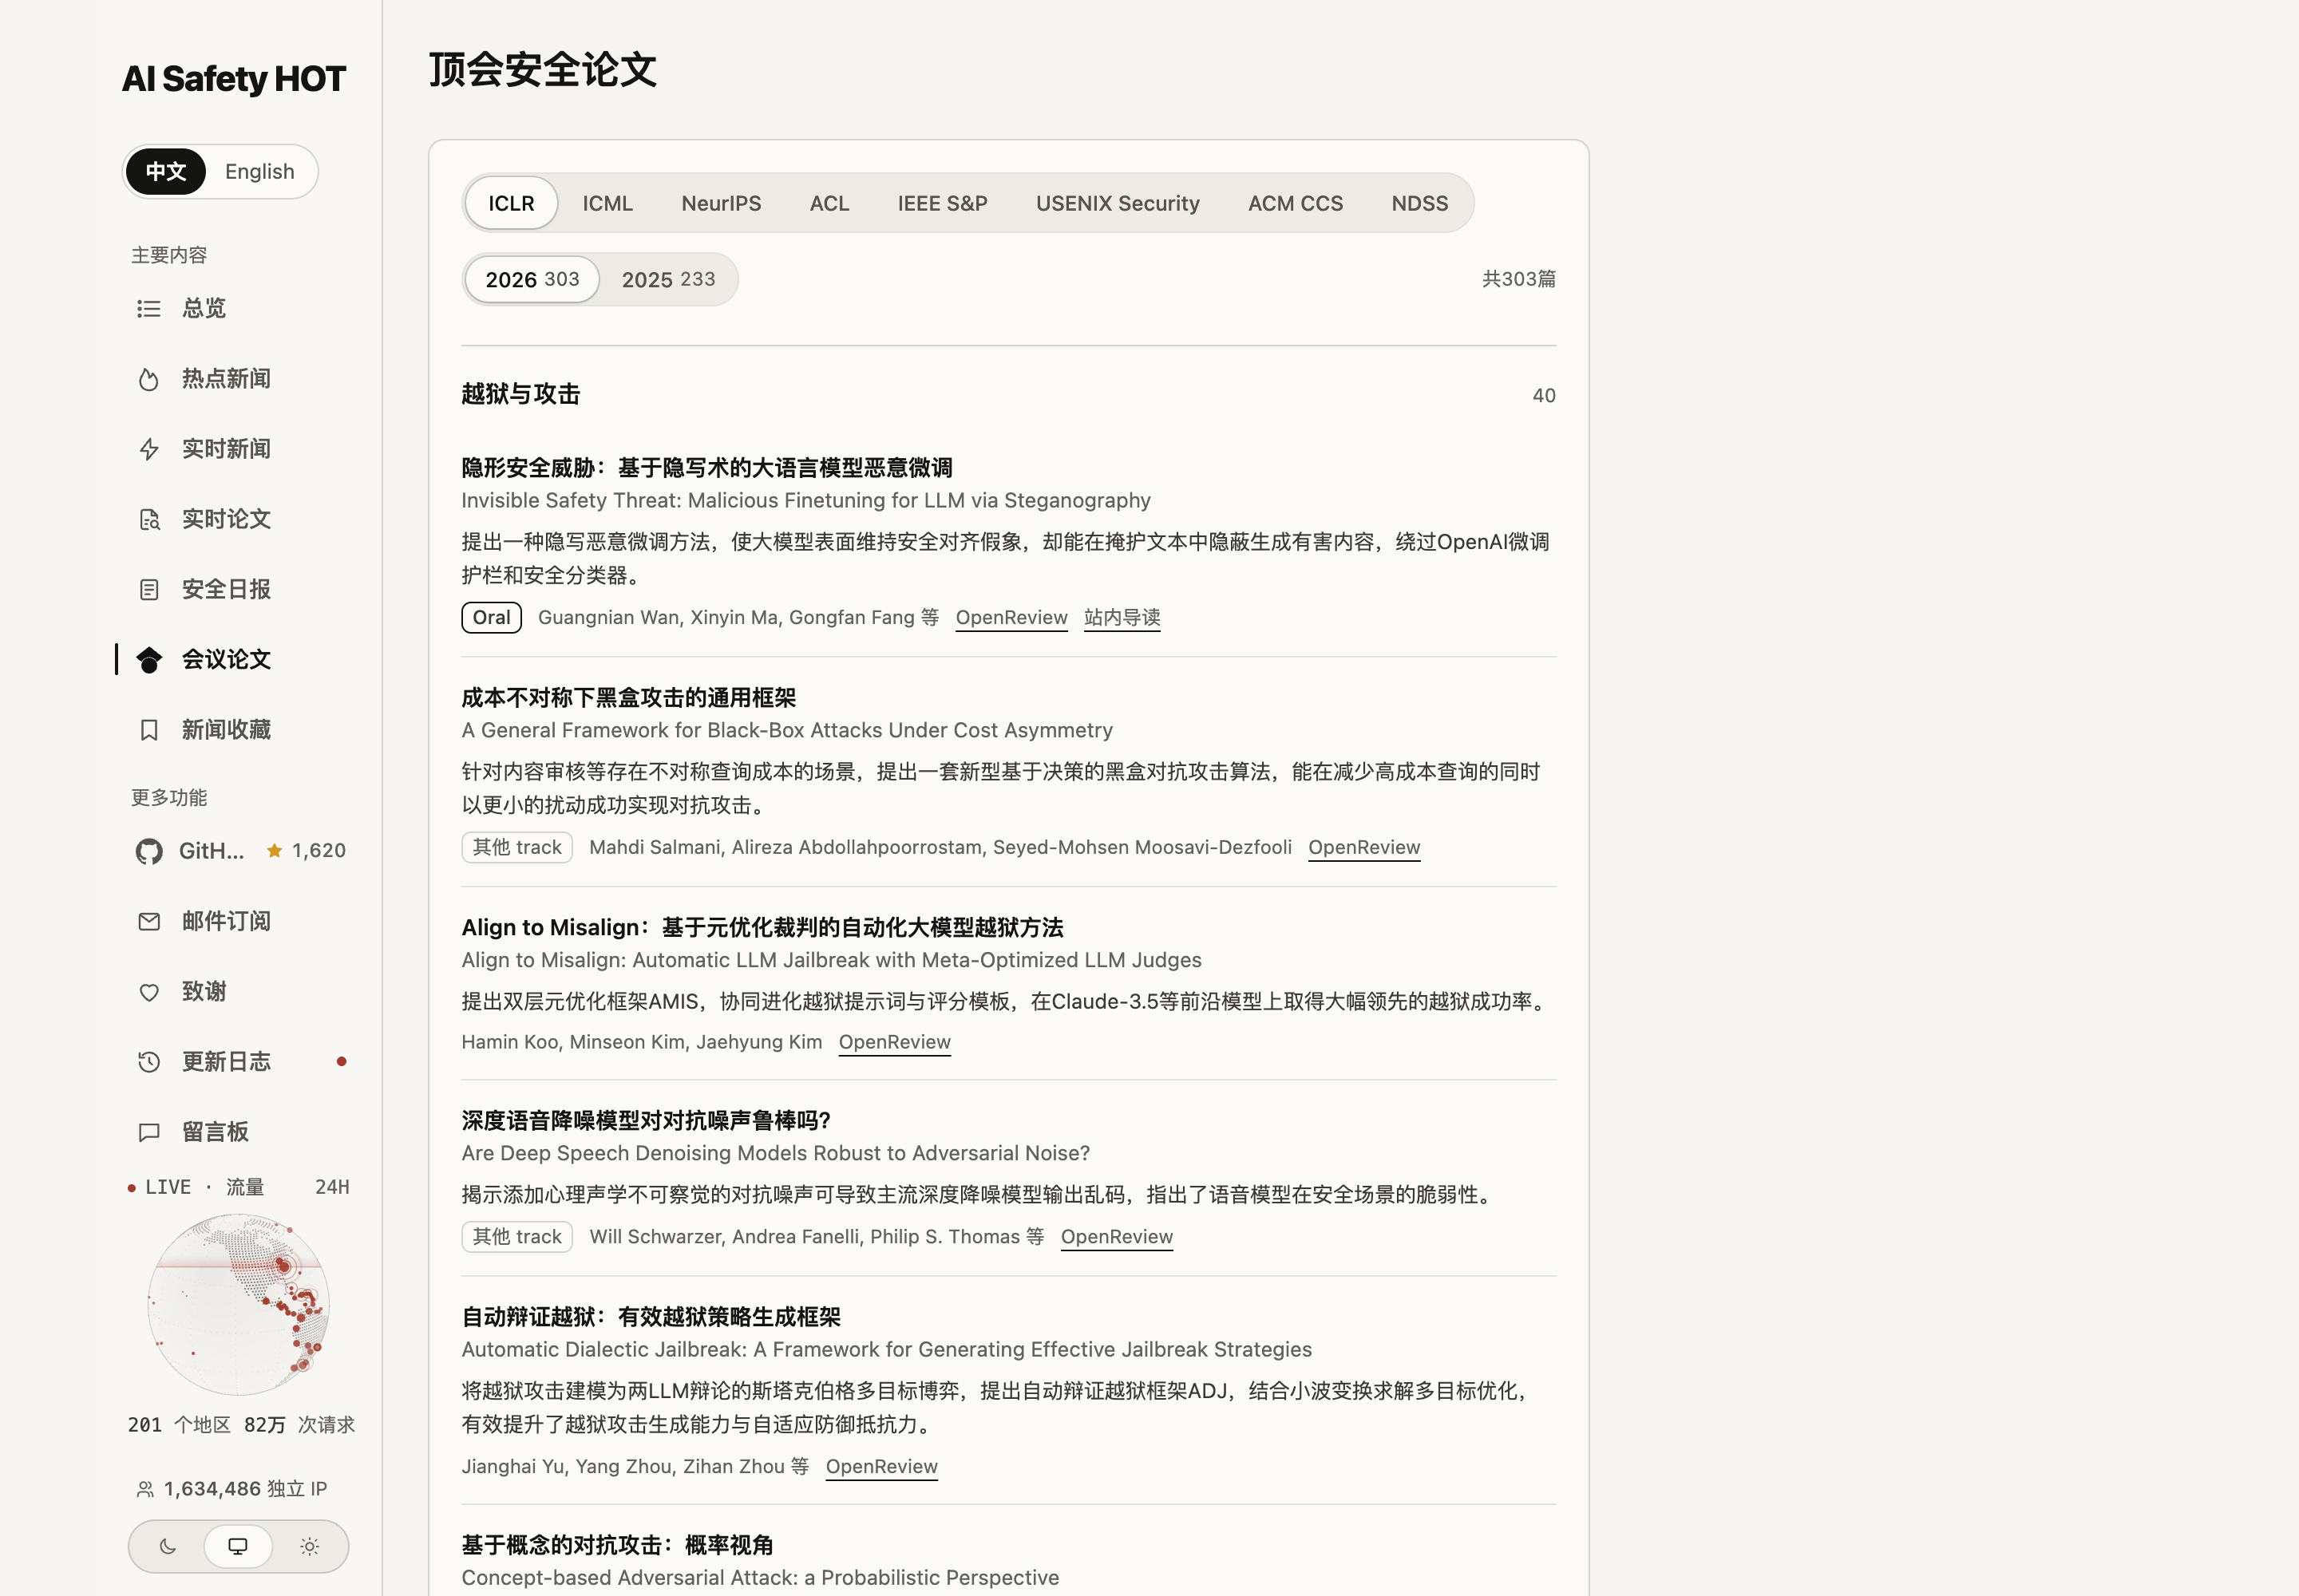Viewport: 2299px width, 1596px height.
Task: Click the graduation cap icon for 会议论文
Action: tap(149, 660)
